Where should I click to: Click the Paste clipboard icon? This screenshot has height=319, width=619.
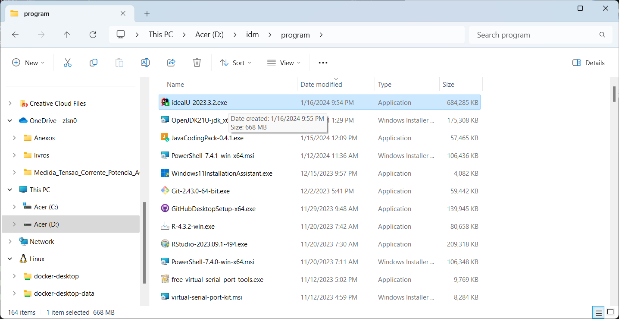pyautogui.click(x=119, y=63)
